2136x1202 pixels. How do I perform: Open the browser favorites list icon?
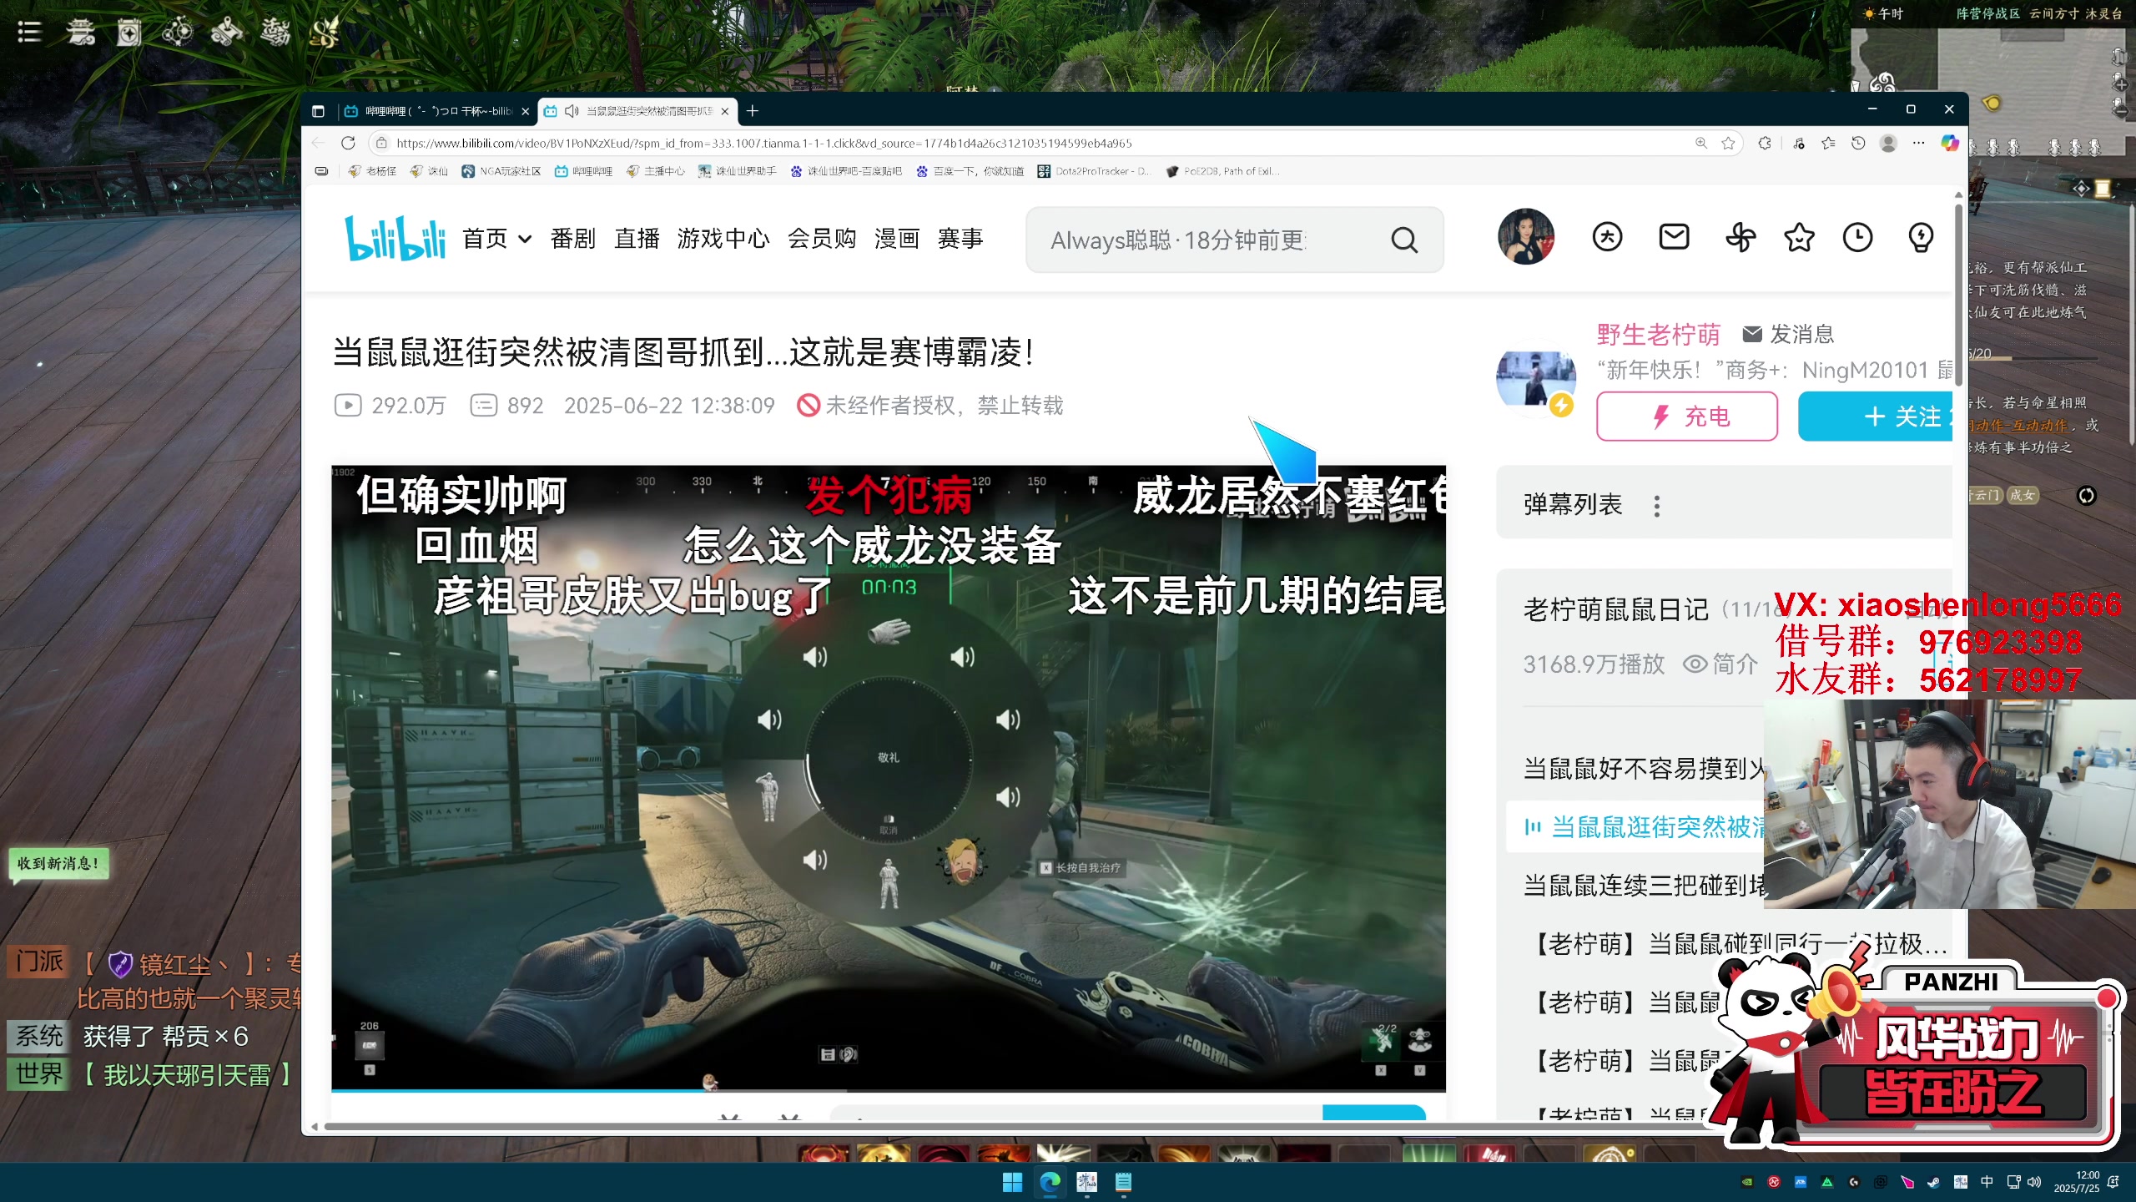coord(1828,143)
